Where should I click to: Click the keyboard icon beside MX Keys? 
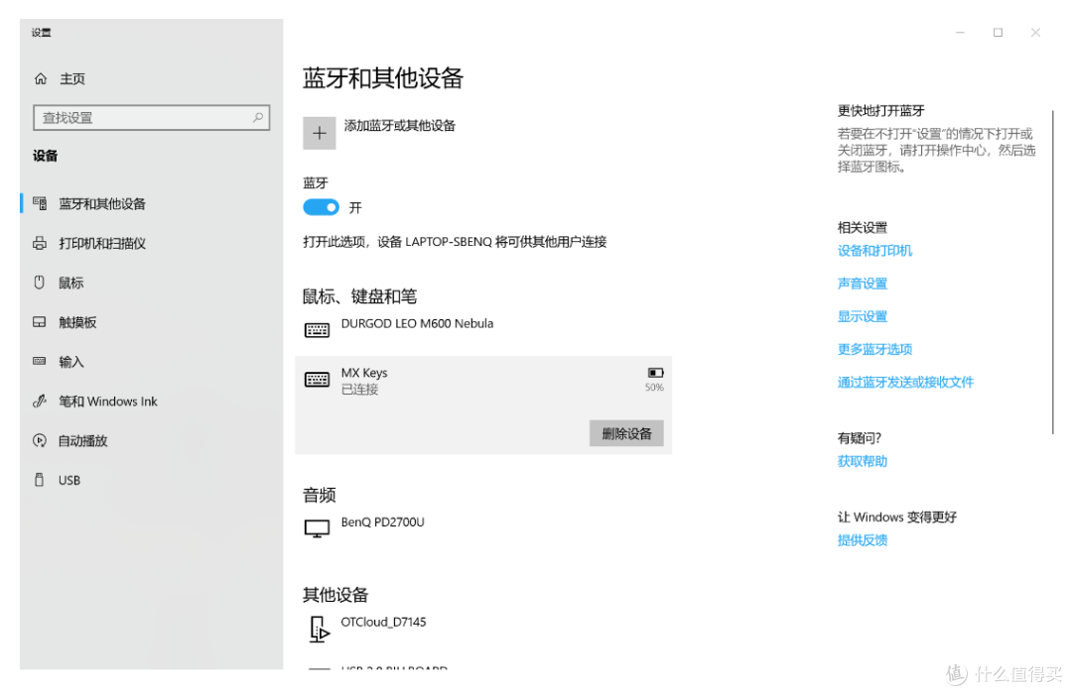click(x=317, y=380)
